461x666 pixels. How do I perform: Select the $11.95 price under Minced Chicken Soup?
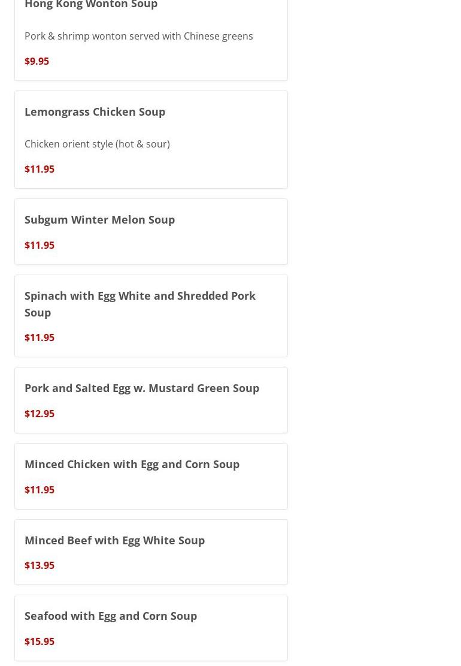click(x=40, y=490)
